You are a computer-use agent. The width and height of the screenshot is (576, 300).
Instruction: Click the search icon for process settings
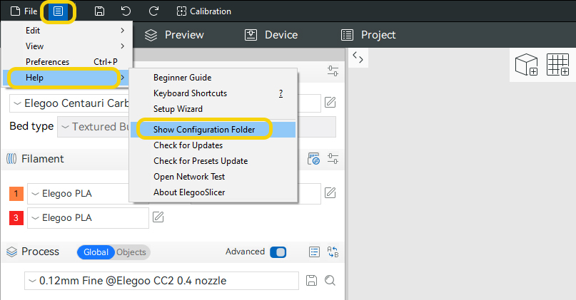pyautogui.click(x=330, y=281)
